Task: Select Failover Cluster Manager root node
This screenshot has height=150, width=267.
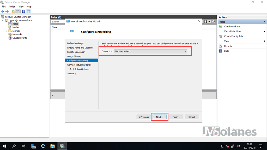Action: pos(18,17)
